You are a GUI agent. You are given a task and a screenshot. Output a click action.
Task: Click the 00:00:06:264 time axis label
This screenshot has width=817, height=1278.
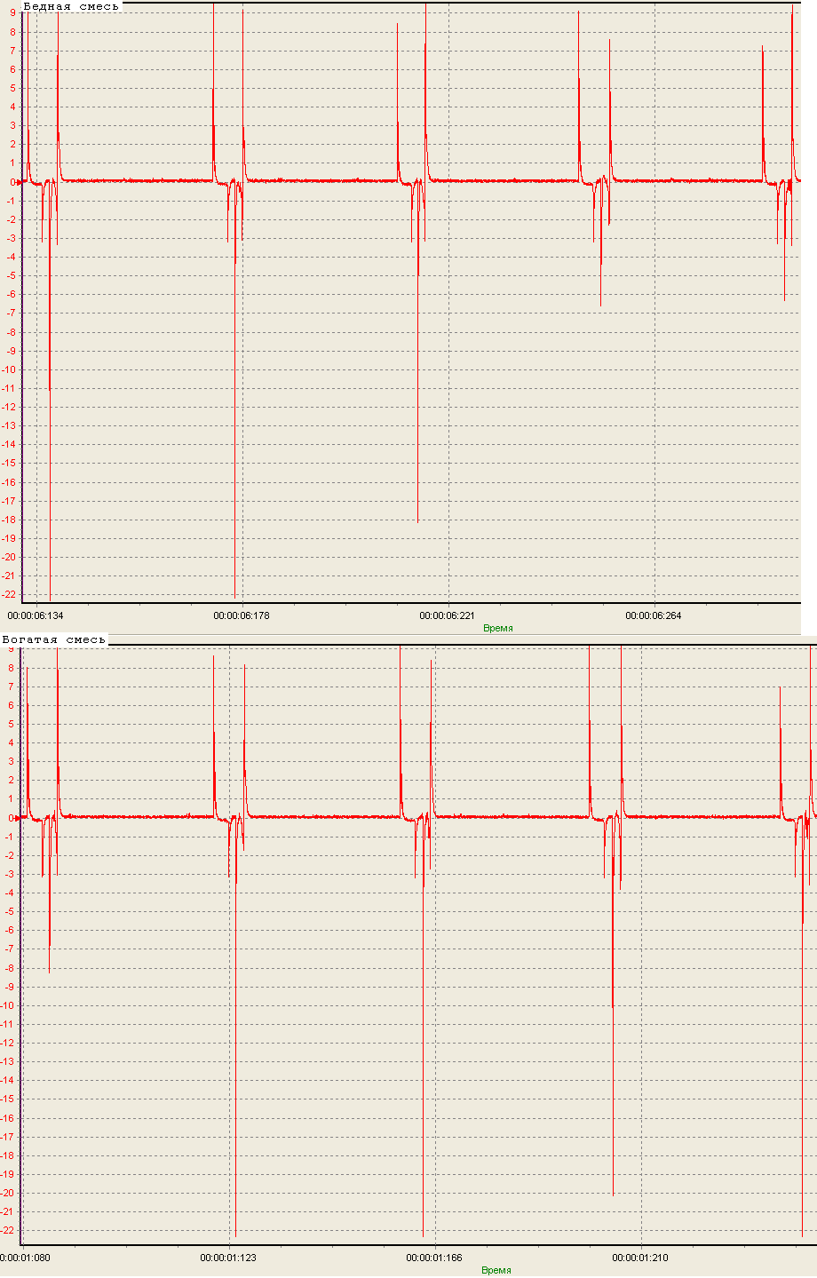654,615
